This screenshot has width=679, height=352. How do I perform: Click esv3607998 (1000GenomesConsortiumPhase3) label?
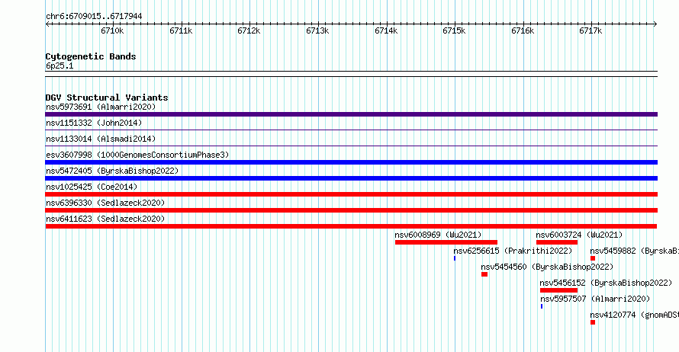pos(137,155)
